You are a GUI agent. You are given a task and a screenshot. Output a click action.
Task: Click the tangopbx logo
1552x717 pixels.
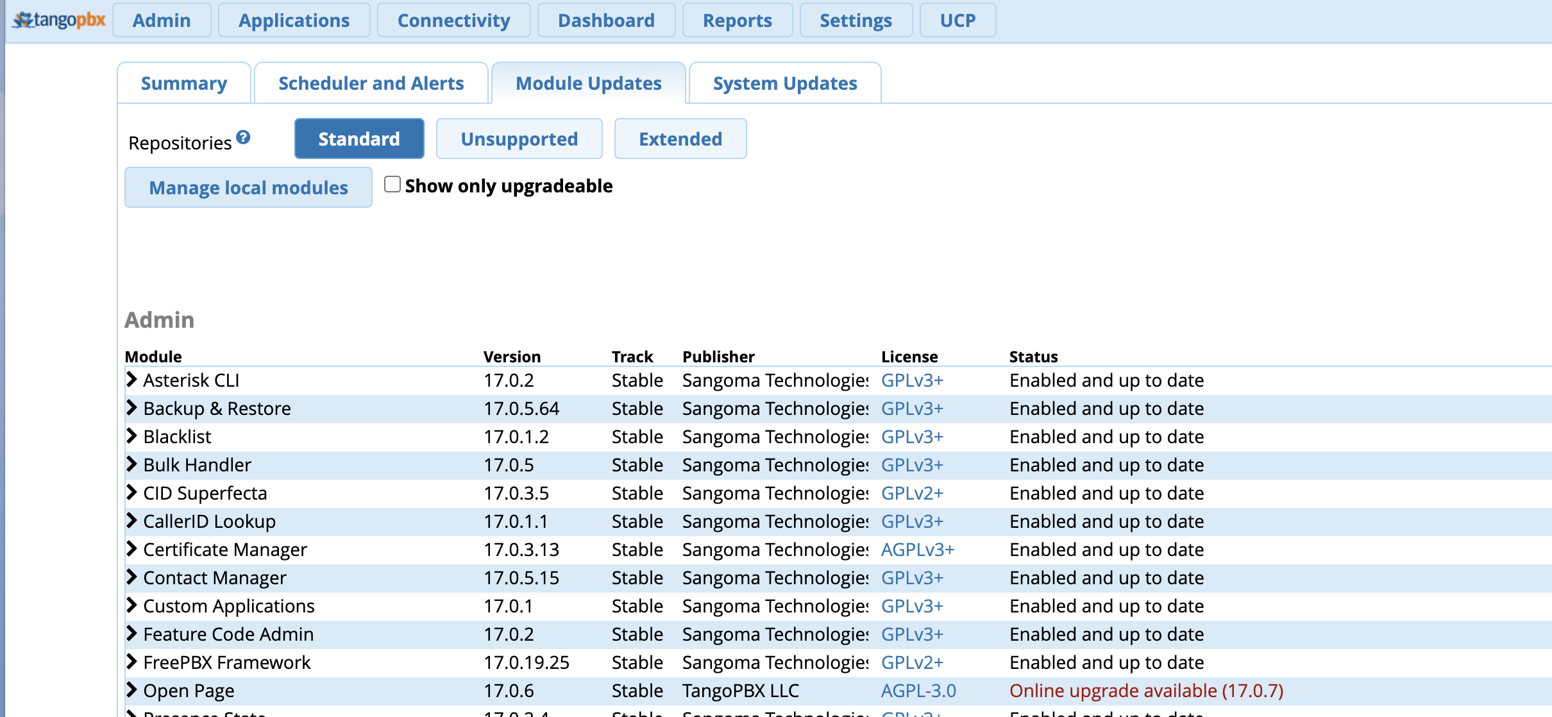click(59, 20)
